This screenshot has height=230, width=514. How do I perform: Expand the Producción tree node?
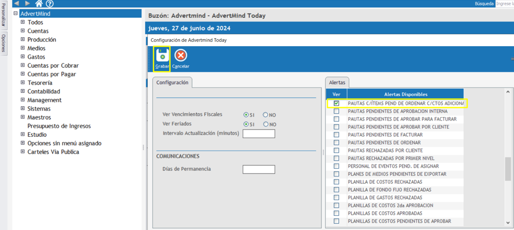tap(23, 39)
